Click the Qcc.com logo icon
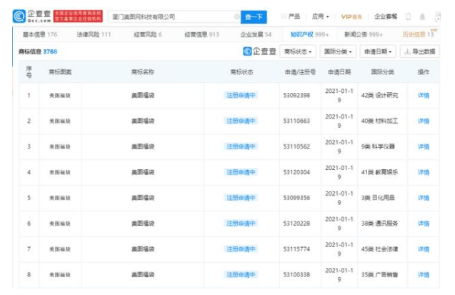This screenshot has height=295, width=455. 19,16
